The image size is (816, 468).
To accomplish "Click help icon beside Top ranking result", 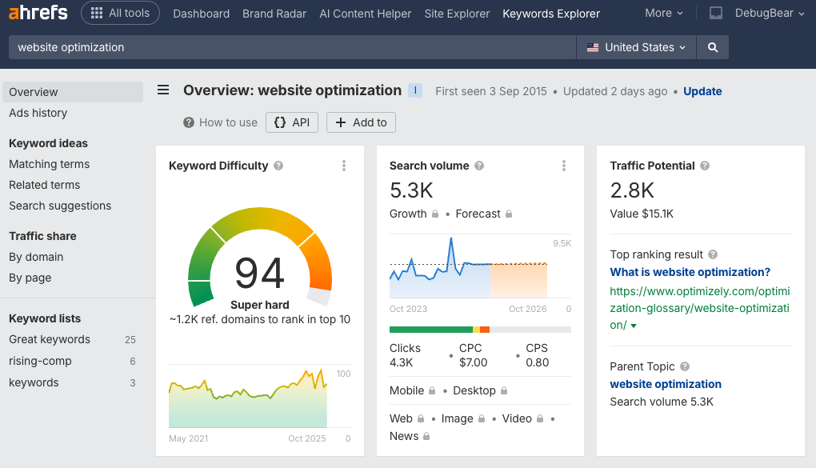I will [x=713, y=254].
